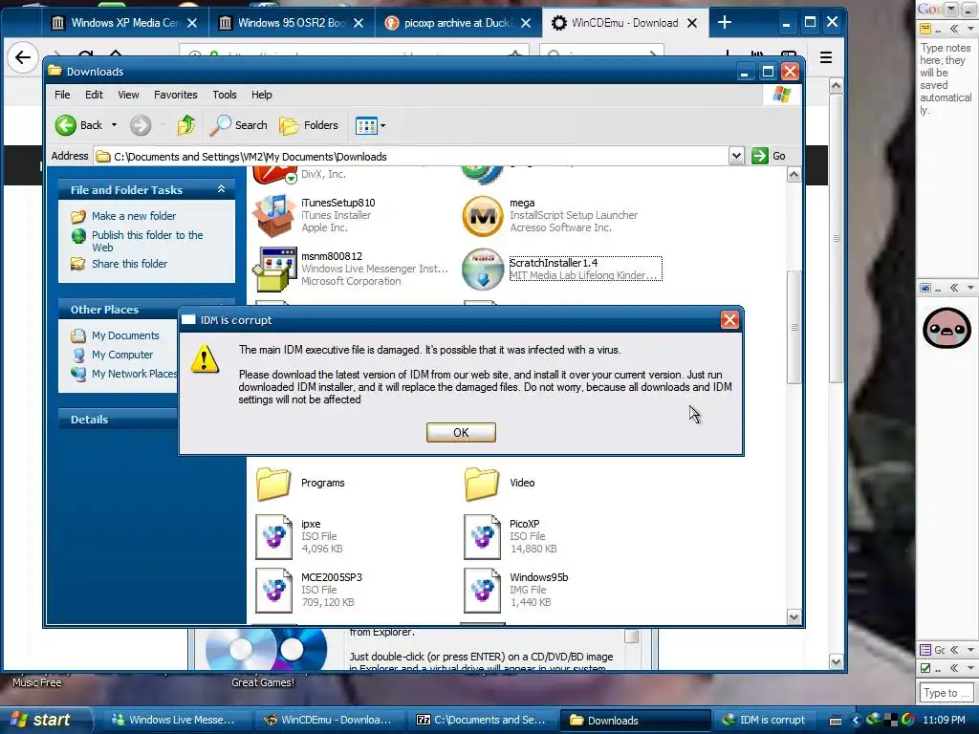Close the IDM is corrupt dialog
This screenshot has height=734, width=979.
coord(729,320)
